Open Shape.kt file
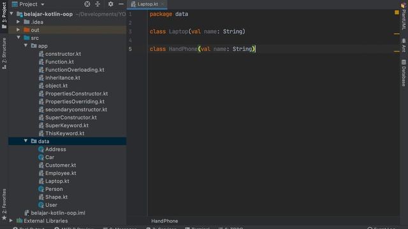The width and height of the screenshot is (408, 229). (56, 197)
